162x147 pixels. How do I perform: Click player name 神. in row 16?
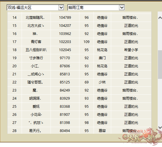coord(35,34)
